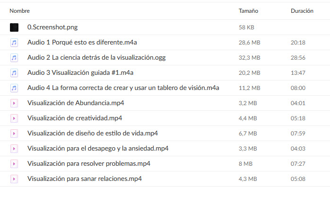The height and width of the screenshot is (197, 330).
Task: Select video icon for desapego y la ansiedad
Action: tap(14, 149)
